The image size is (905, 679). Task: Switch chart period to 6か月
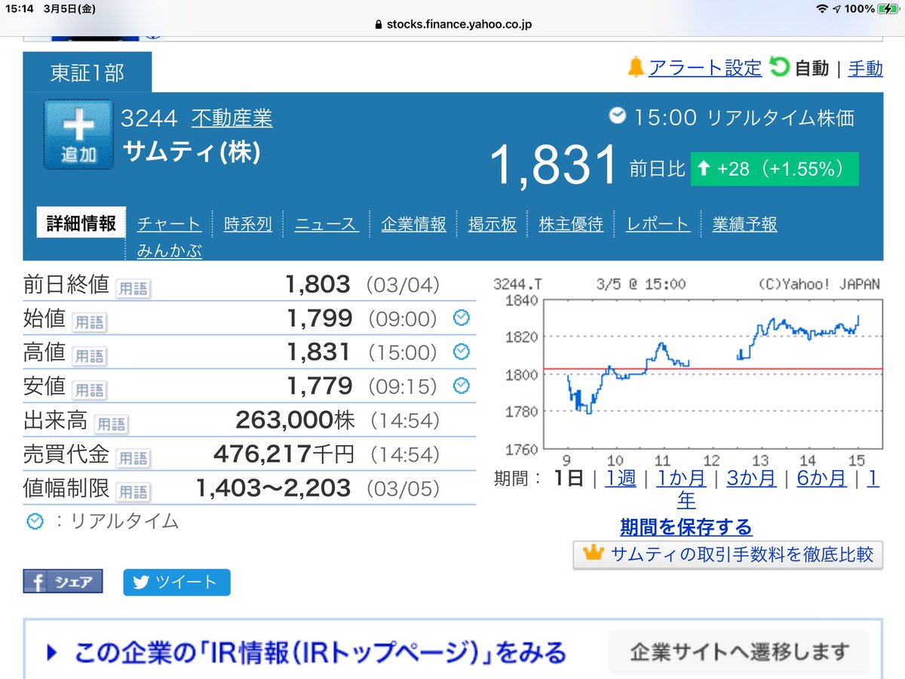(x=821, y=478)
